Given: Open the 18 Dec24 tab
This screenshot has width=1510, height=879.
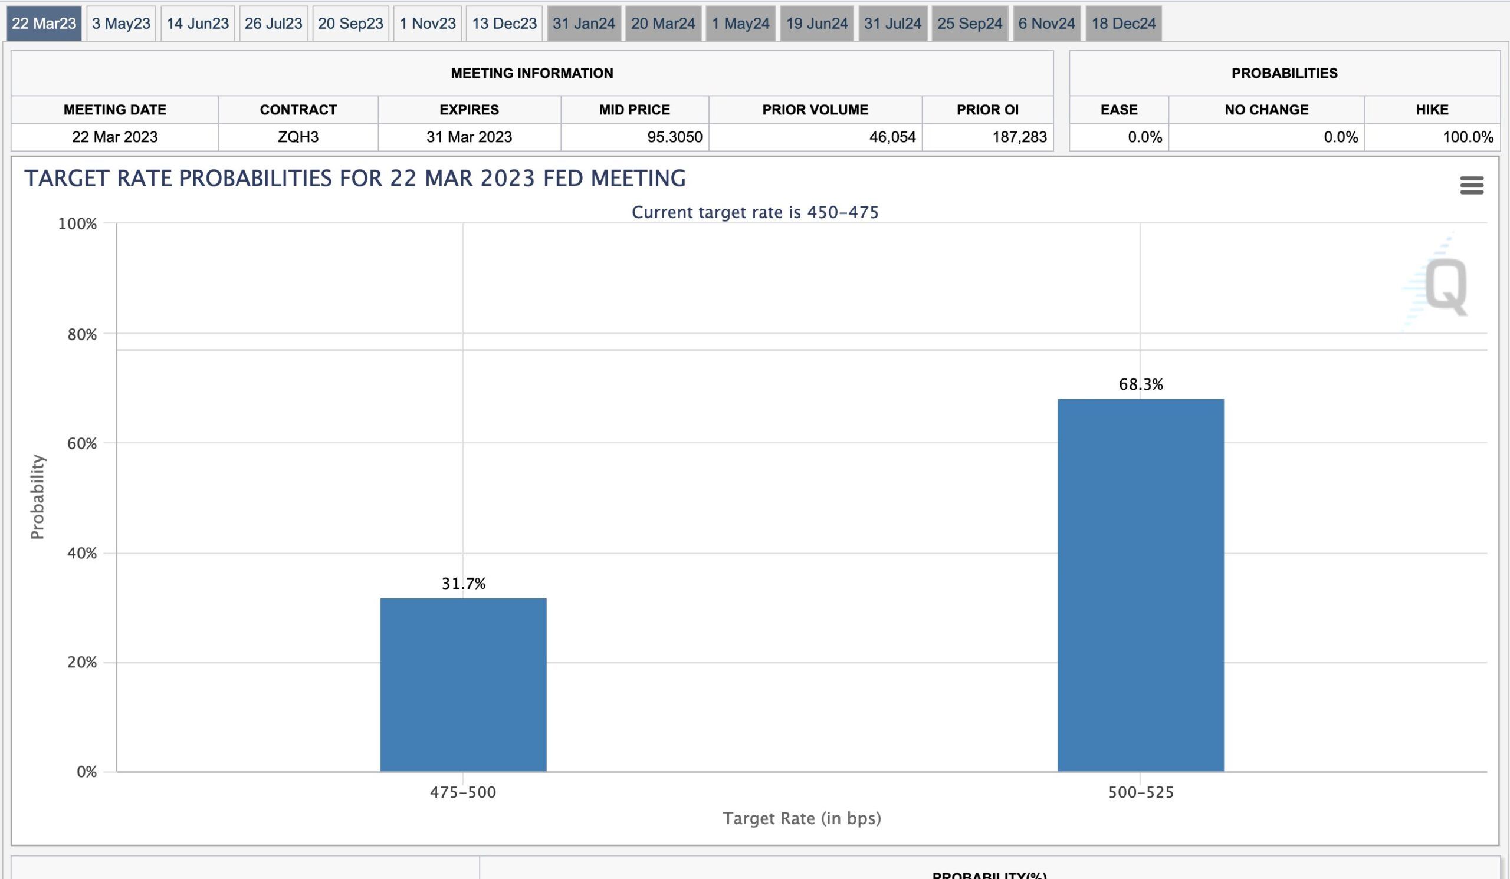Looking at the screenshot, I should (x=1123, y=24).
